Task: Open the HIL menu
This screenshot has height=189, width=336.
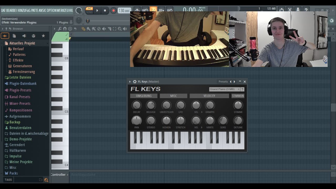Action: click(71, 10)
